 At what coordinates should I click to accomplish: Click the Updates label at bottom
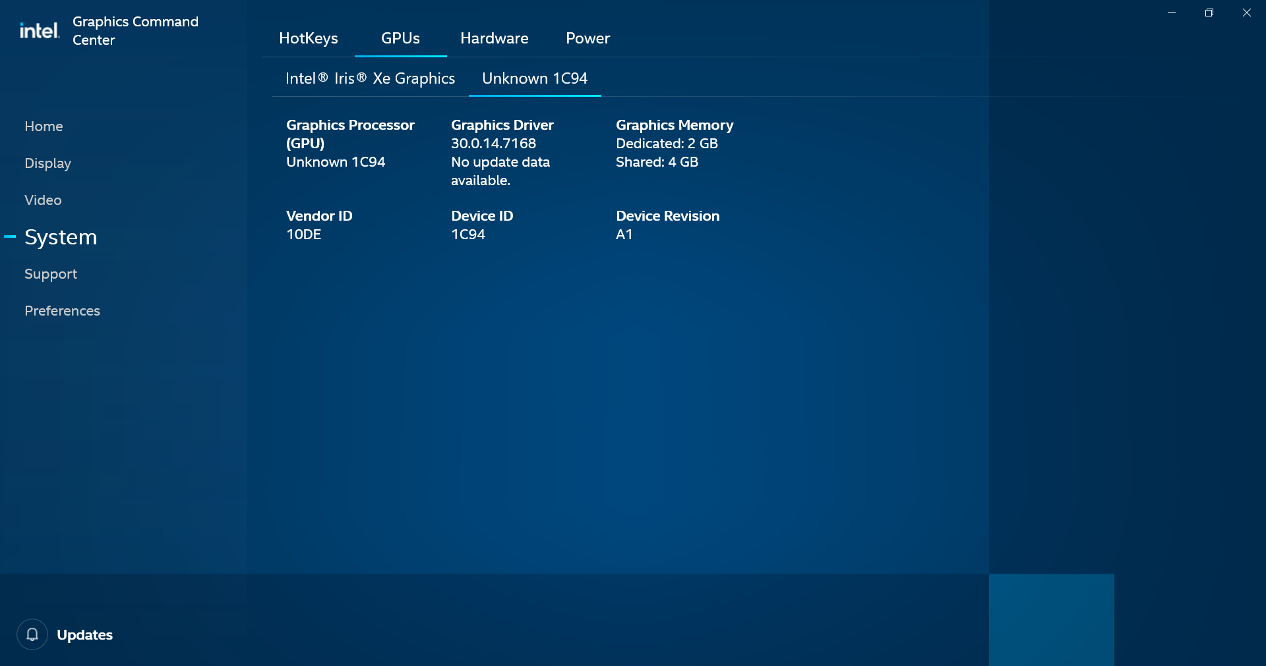(x=84, y=634)
